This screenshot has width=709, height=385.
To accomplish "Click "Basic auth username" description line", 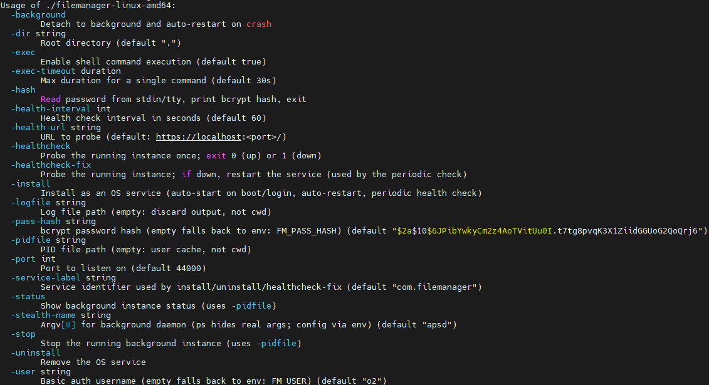I will coord(214,381).
